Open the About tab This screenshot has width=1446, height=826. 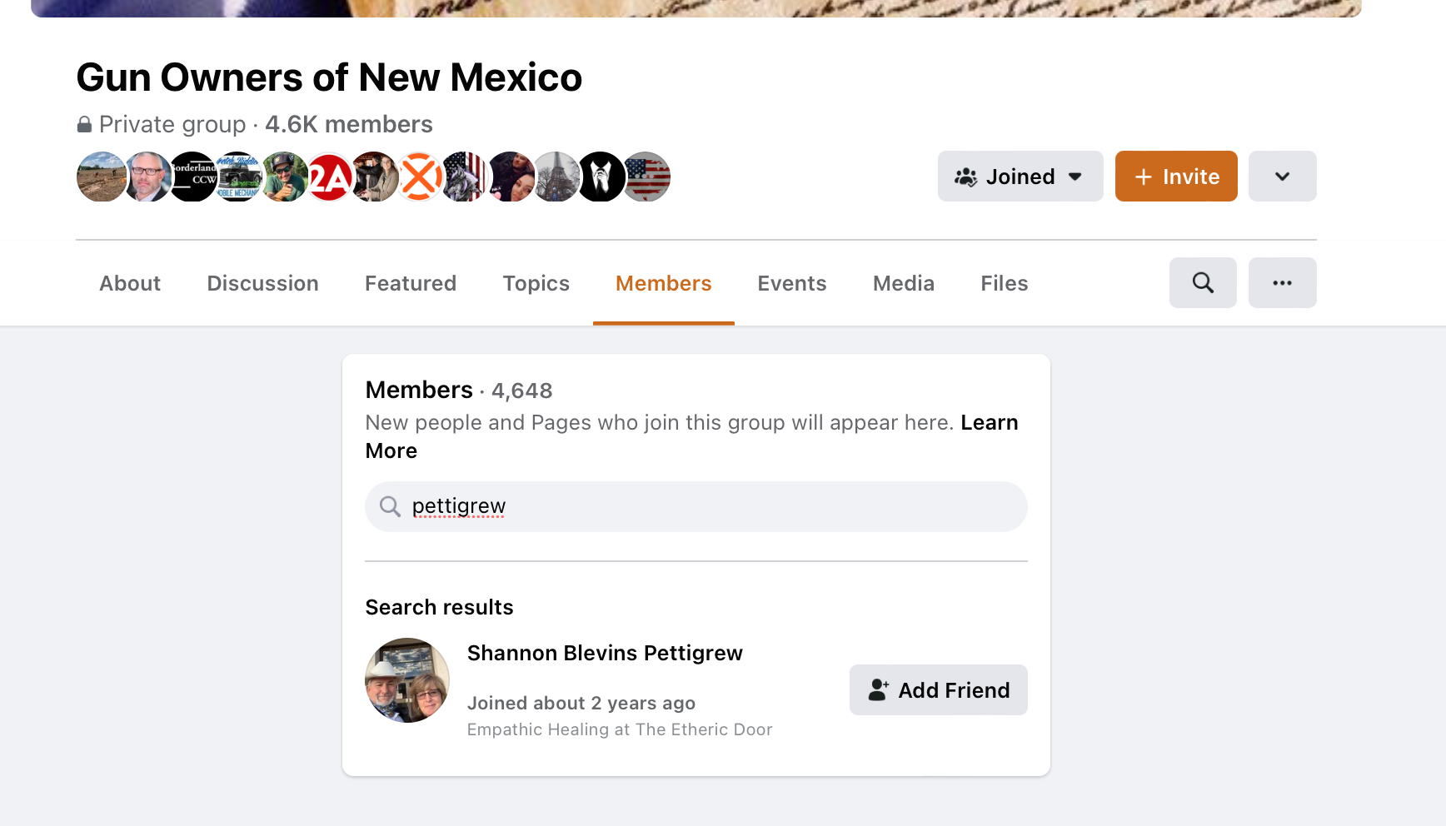pos(130,283)
